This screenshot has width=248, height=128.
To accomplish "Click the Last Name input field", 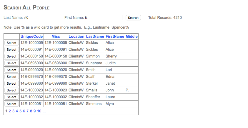I will (42, 18).
